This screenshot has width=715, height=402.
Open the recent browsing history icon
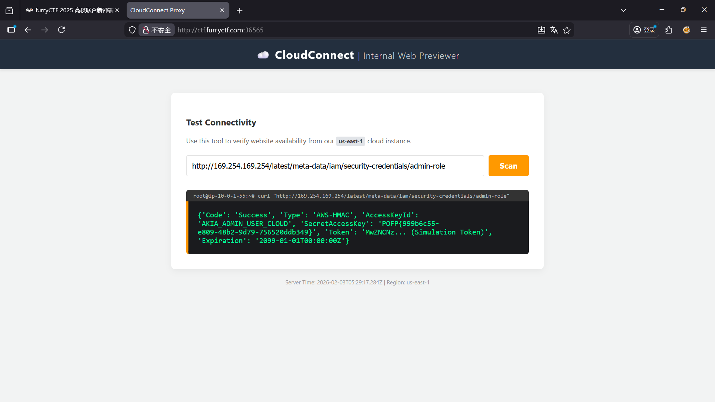point(9,10)
